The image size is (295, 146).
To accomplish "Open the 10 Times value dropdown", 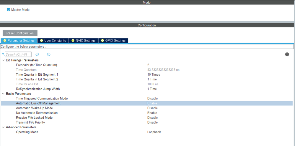I will pos(154,74).
